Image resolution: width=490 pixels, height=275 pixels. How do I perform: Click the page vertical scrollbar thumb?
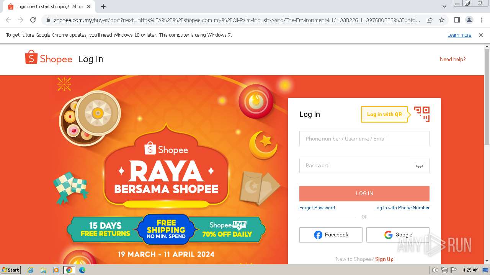click(x=487, y=97)
